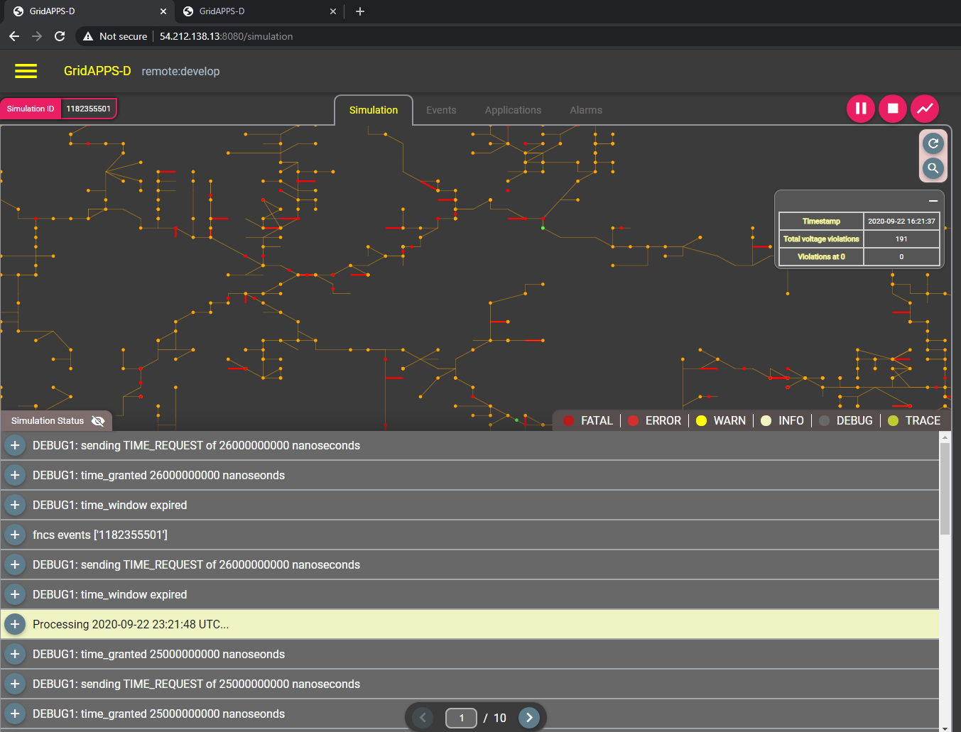Switch to the inactive GridAPPS-D browser tab
961x732 pixels.
[258, 11]
